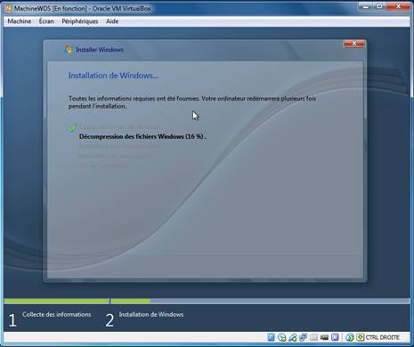
Task: Click the VirtualBox window title icon
Action: tap(8, 8)
